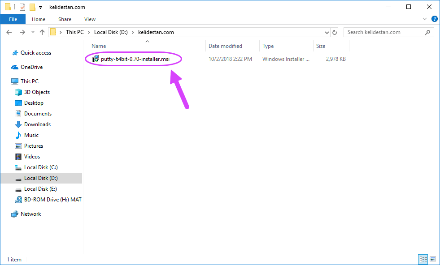The height and width of the screenshot is (265, 440).
Task: Click the Videos film icon
Action: click(x=18, y=157)
